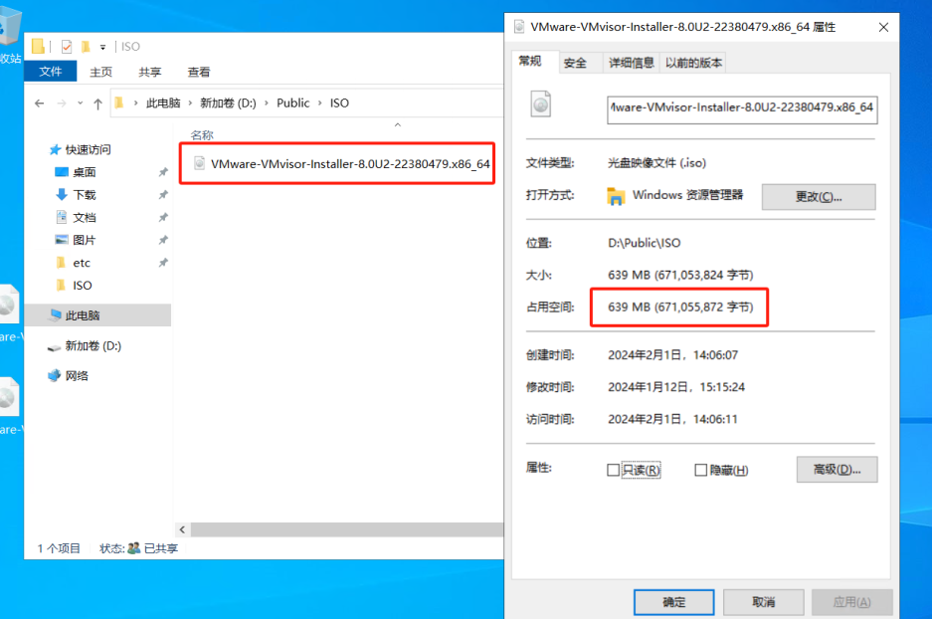Image resolution: width=932 pixels, height=619 pixels.
Task: Expand the breadcrumb chevron after Public
Action: pyautogui.click(x=319, y=103)
